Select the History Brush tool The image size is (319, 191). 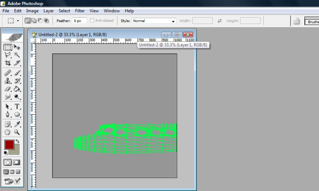pyautogui.click(x=17, y=81)
